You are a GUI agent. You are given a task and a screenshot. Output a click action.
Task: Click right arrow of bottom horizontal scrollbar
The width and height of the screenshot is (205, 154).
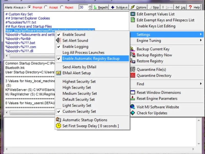tap(193, 149)
